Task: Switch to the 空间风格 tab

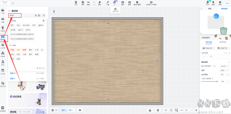Action: tap(223, 42)
